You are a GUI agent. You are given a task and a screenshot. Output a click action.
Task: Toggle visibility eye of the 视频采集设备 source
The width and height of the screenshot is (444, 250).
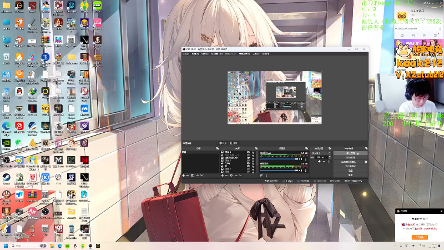[x=248, y=158]
